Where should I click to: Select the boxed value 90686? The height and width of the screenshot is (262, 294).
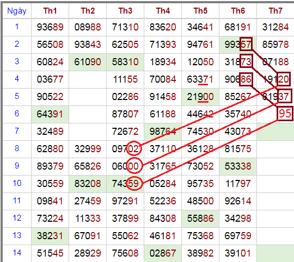238,79
